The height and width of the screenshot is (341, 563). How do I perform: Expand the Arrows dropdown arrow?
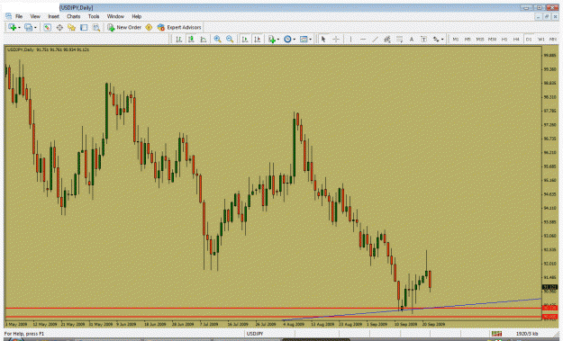coord(442,40)
